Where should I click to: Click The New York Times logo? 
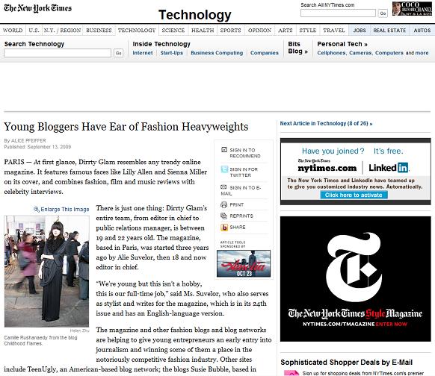37,8
